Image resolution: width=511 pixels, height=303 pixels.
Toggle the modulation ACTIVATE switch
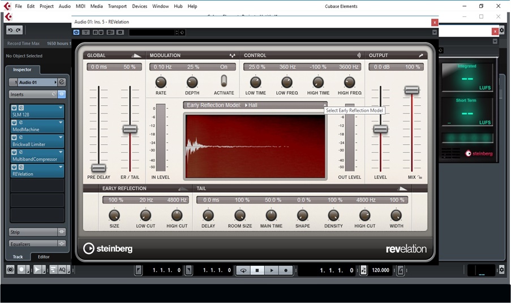[x=224, y=81]
